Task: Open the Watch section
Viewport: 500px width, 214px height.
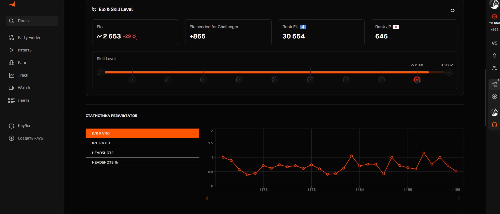Action: point(24,88)
